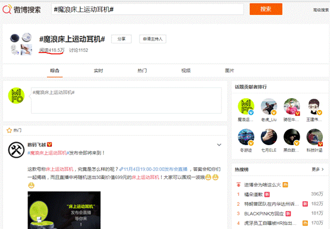Open the 11月4日19:00-20:00发布会直播 link

tap(153, 170)
